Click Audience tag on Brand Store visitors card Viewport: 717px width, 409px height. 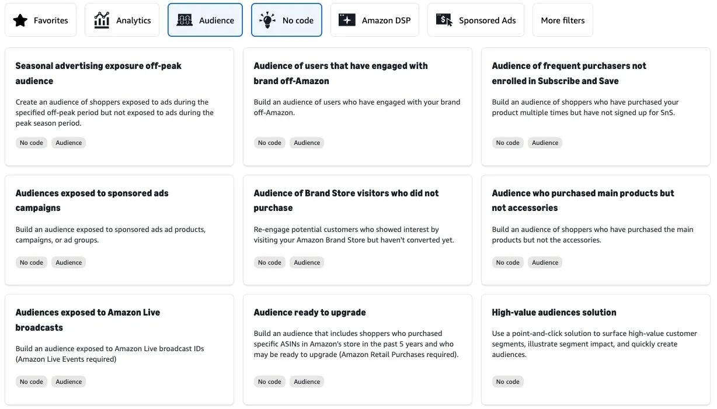(307, 262)
